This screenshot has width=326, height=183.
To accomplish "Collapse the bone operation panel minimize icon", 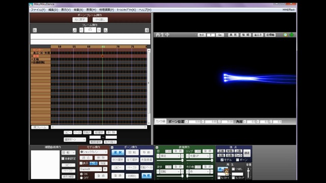I will coord(112,147).
